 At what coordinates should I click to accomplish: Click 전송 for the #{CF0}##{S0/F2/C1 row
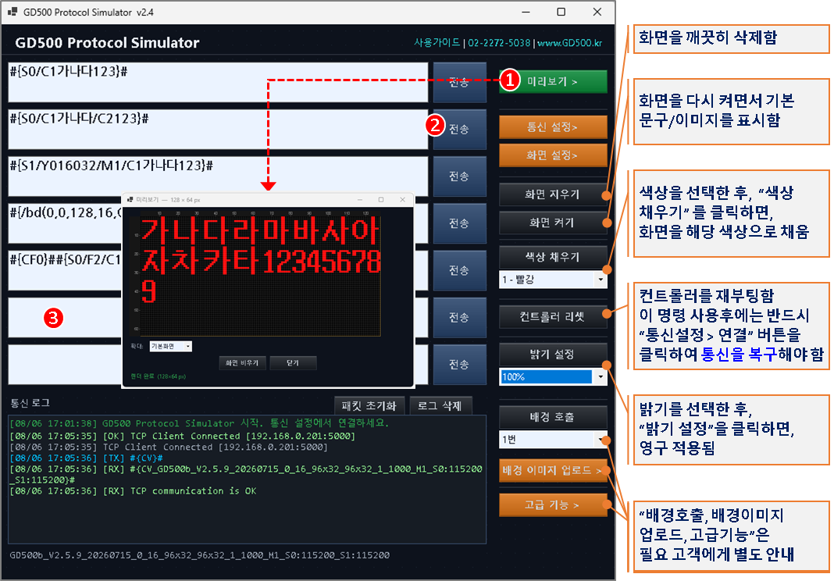[459, 270]
